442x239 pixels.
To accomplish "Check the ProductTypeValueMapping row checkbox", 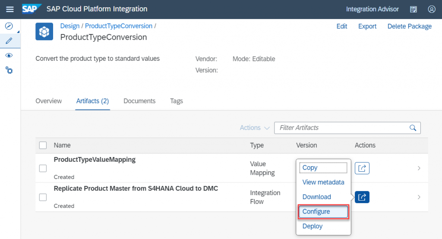I will click(x=43, y=168).
